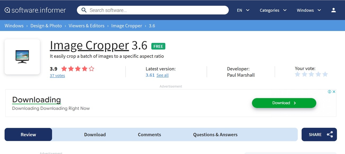Click the Downloading ad headline
This screenshot has width=345, height=154.
point(37,100)
